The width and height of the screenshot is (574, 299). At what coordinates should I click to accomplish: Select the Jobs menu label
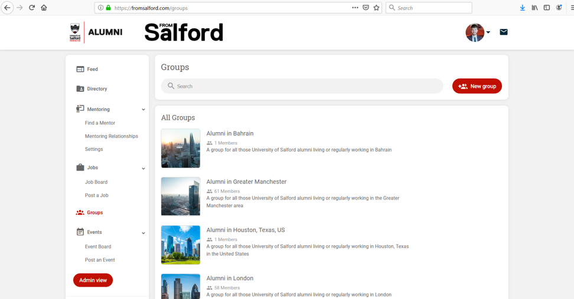point(92,167)
